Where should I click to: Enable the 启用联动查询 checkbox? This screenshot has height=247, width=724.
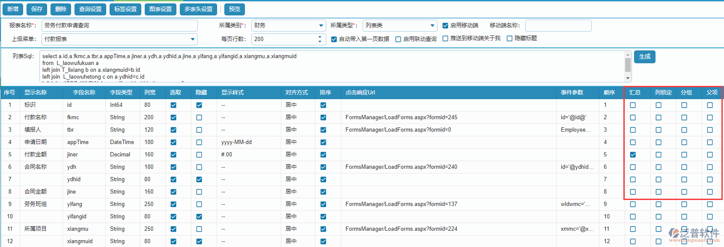pos(398,39)
